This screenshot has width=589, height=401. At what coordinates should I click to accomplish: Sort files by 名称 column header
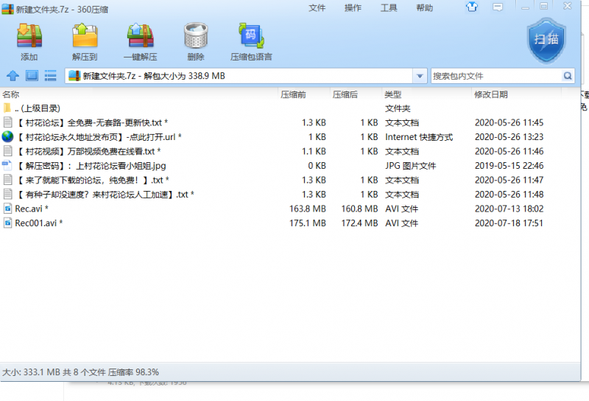point(11,94)
